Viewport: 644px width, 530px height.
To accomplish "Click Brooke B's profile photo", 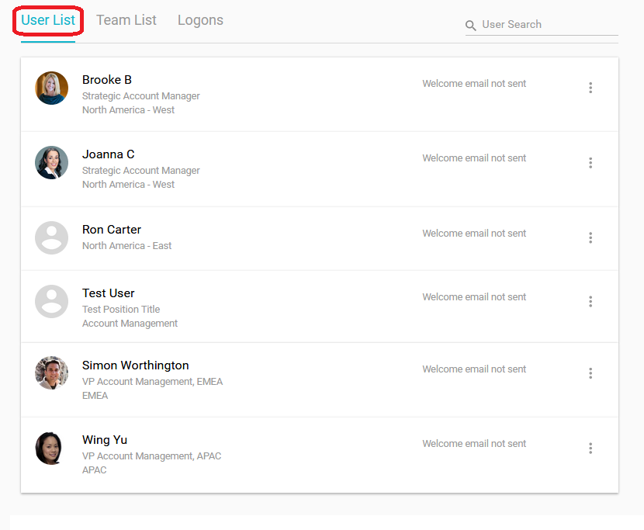I will [51, 88].
